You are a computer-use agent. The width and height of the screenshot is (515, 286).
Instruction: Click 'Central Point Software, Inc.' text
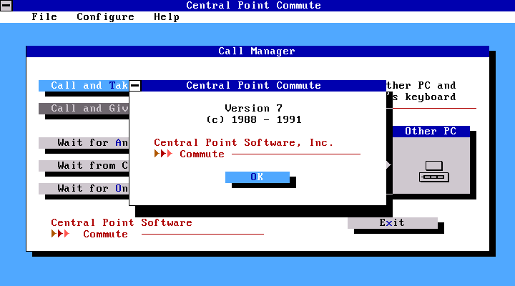(244, 143)
